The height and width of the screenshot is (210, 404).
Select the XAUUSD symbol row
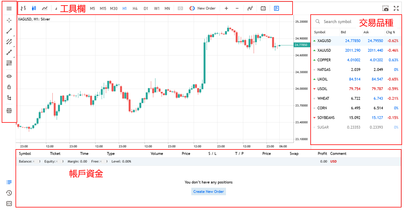click(356, 50)
